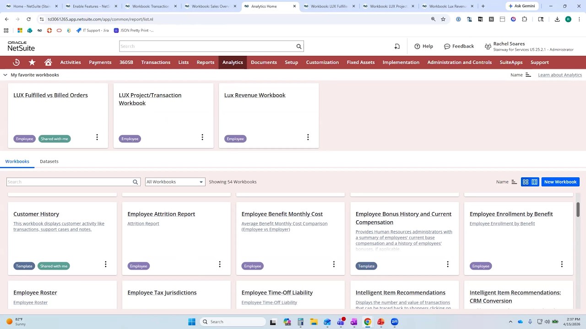Switch to Workbook: Sales Overview browser tab

(209, 6)
